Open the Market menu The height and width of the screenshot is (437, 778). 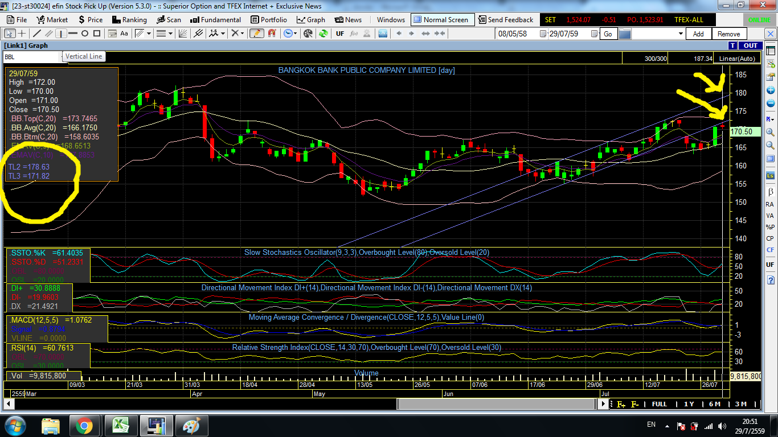pos(52,19)
